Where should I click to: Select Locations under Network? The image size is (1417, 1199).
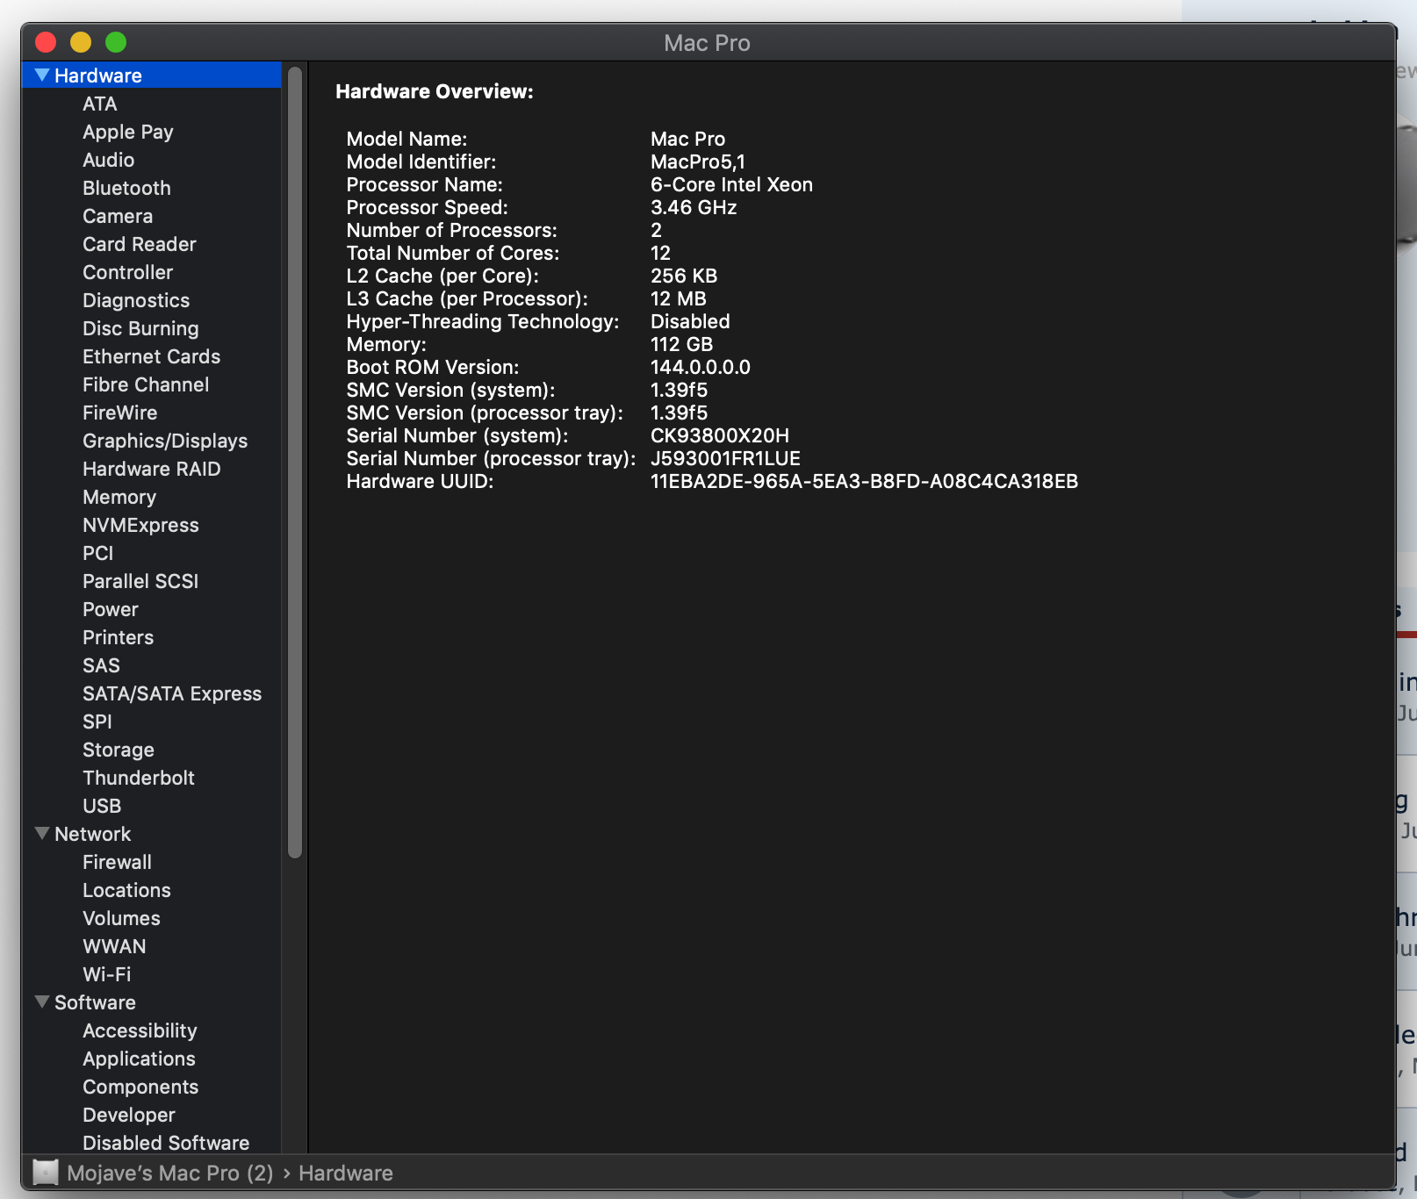click(127, 890)
